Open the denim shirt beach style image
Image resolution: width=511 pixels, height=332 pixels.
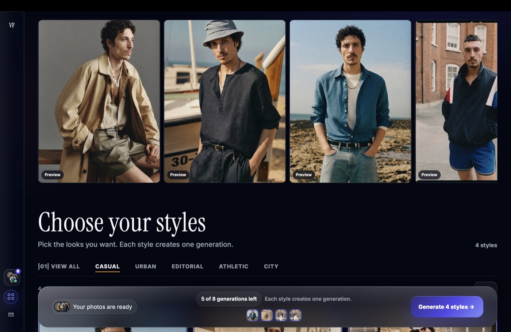click(x=350, y=101)
